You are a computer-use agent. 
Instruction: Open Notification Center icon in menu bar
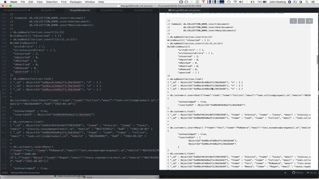click(x=313, y=2)
